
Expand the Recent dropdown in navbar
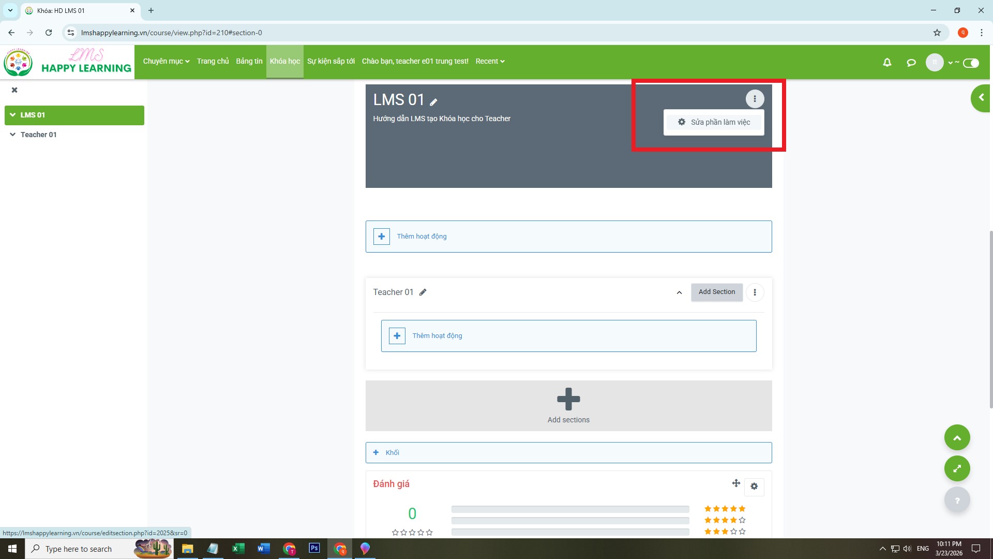[490, 61]
